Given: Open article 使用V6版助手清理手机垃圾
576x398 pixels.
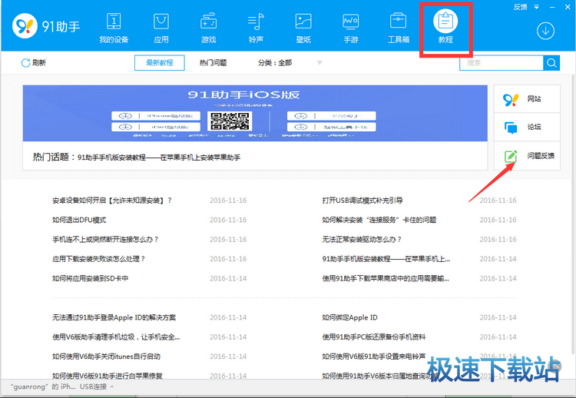Looking at the screenshot, I should [116, 337].
